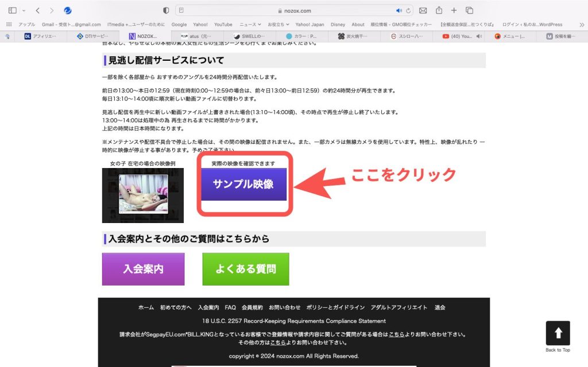Open the YouTube favorites bar bookmark
The image size is (588, 367).
pyautogui.click(x=223, y=25)
